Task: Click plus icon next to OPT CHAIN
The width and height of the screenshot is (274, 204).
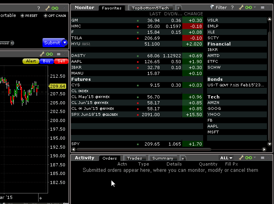Action: [45, 16]
